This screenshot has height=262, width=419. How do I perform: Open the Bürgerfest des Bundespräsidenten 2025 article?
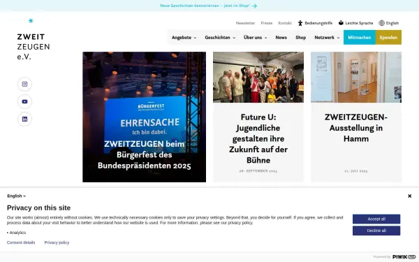pyautogui.click(x=144, y=155)
